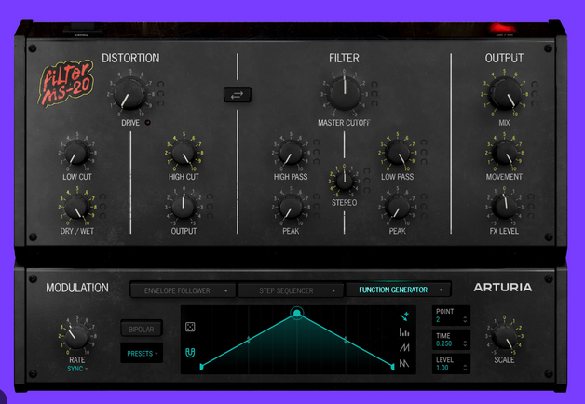585x404 pixels.
Task: Toggle the Step Sequencer enable dot
Action: pos(333,290)
